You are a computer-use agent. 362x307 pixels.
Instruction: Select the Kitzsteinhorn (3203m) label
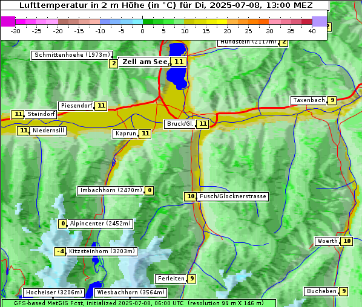pos(102,251)
